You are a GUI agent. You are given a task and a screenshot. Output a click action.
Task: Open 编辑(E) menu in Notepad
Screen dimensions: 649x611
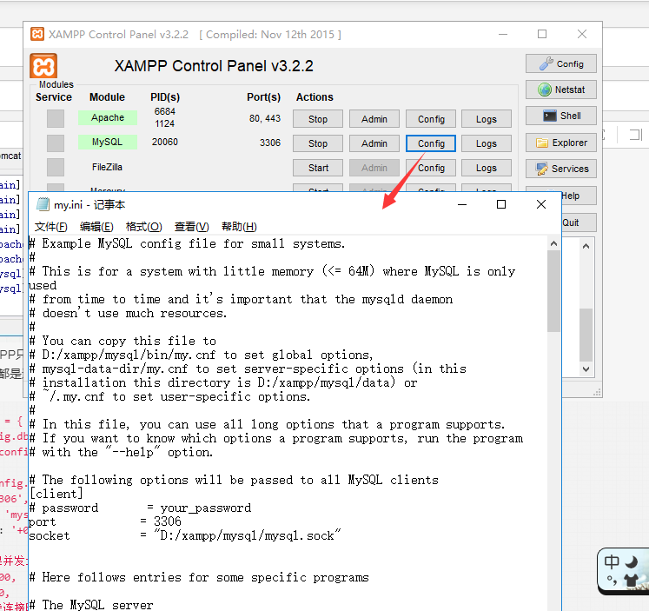pyautogui.click(x=96, y=227)
